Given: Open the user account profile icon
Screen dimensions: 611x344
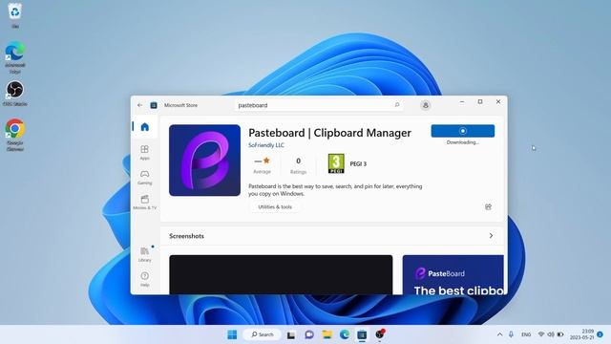Looking at the screenshot, I should point(426,105).
